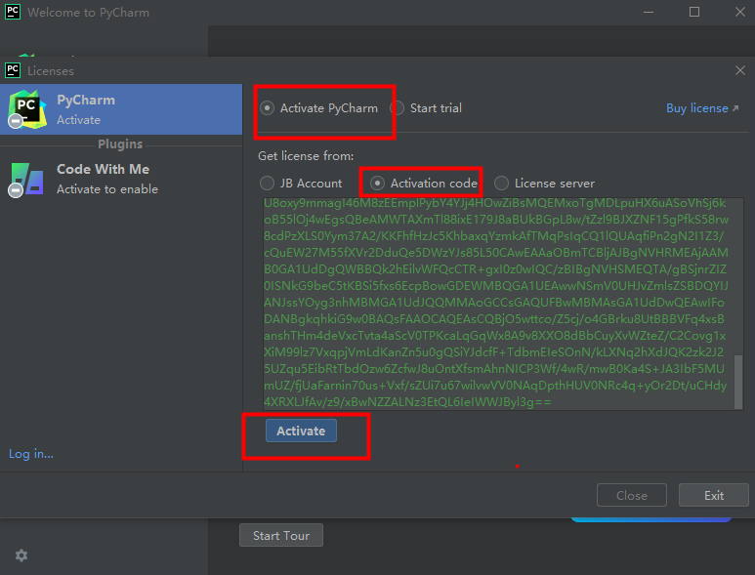This screenshot has width=755, height=575.
Task: Close the Licenses dialog with X
Action: [739, 70]
